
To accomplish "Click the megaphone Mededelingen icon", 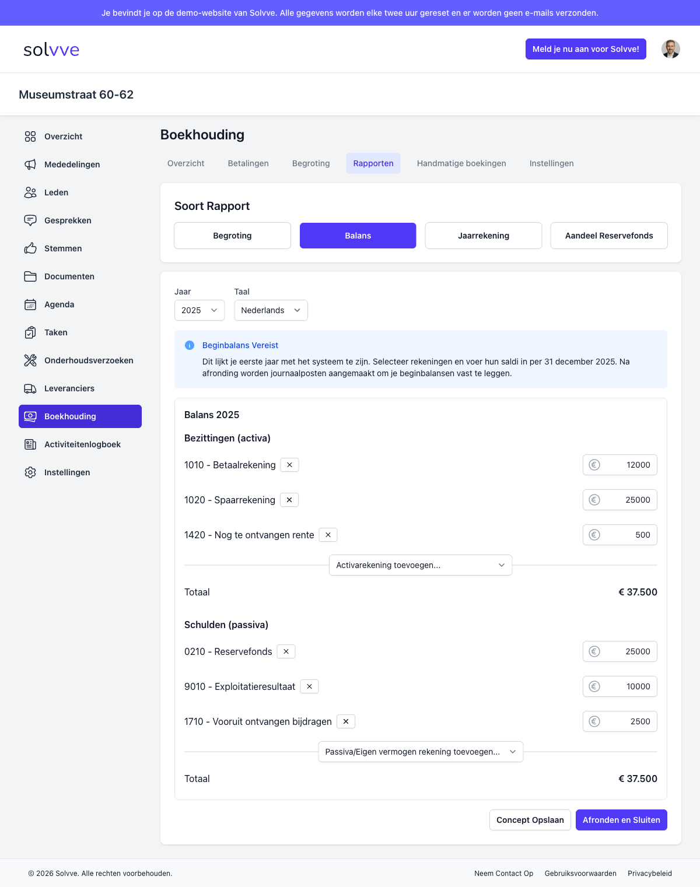I will point(30,164).
